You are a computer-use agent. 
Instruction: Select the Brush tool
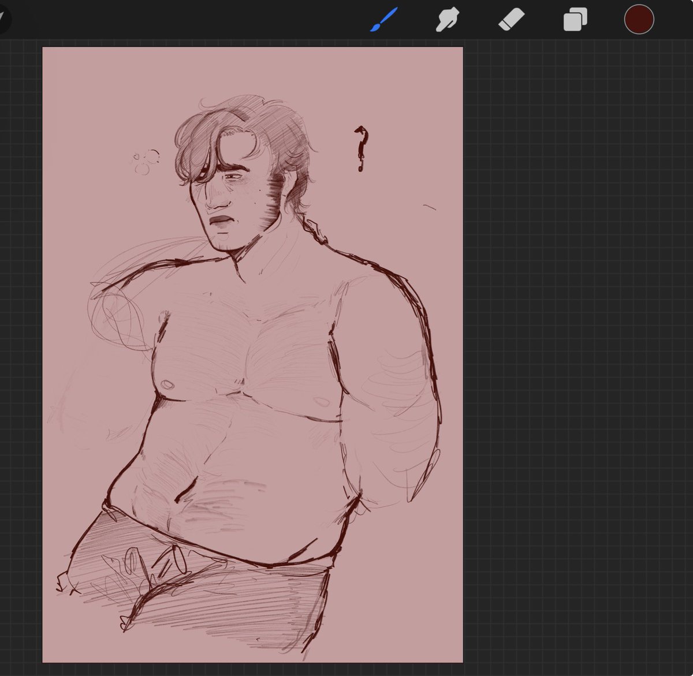383,20
